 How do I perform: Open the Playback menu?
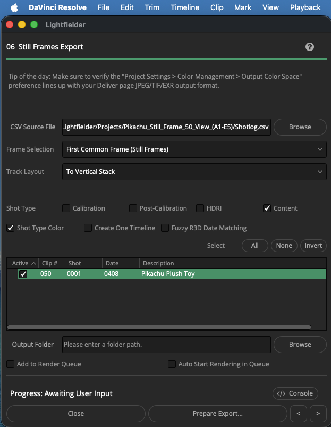305,7
